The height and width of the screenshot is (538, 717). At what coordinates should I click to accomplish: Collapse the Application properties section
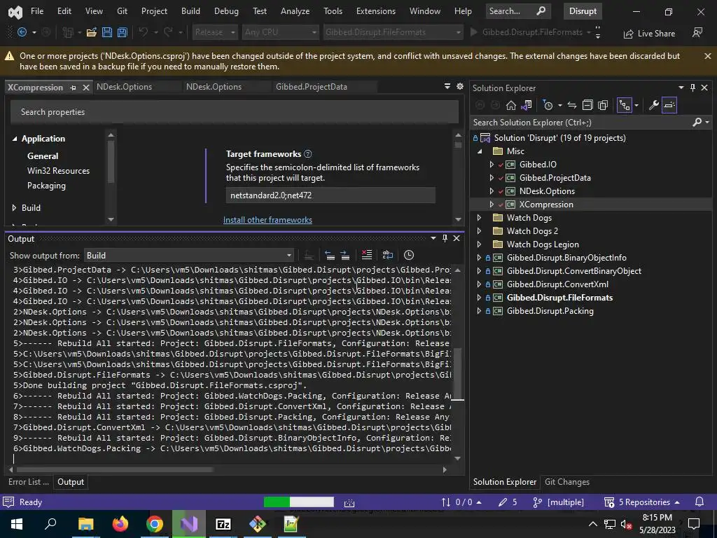pos(14,139)
